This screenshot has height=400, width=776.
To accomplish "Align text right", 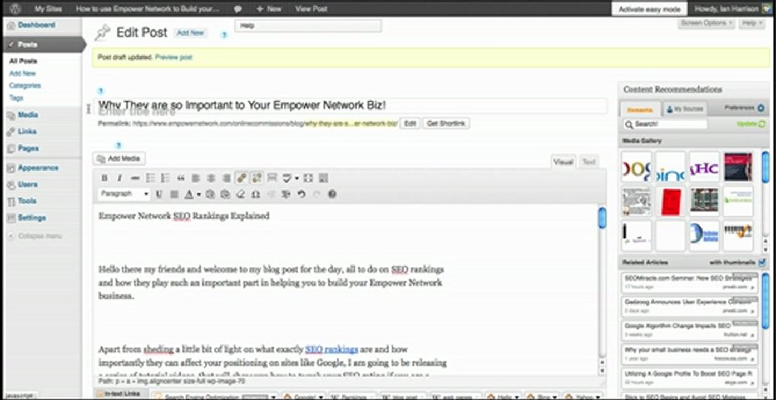I will (226, 178).
